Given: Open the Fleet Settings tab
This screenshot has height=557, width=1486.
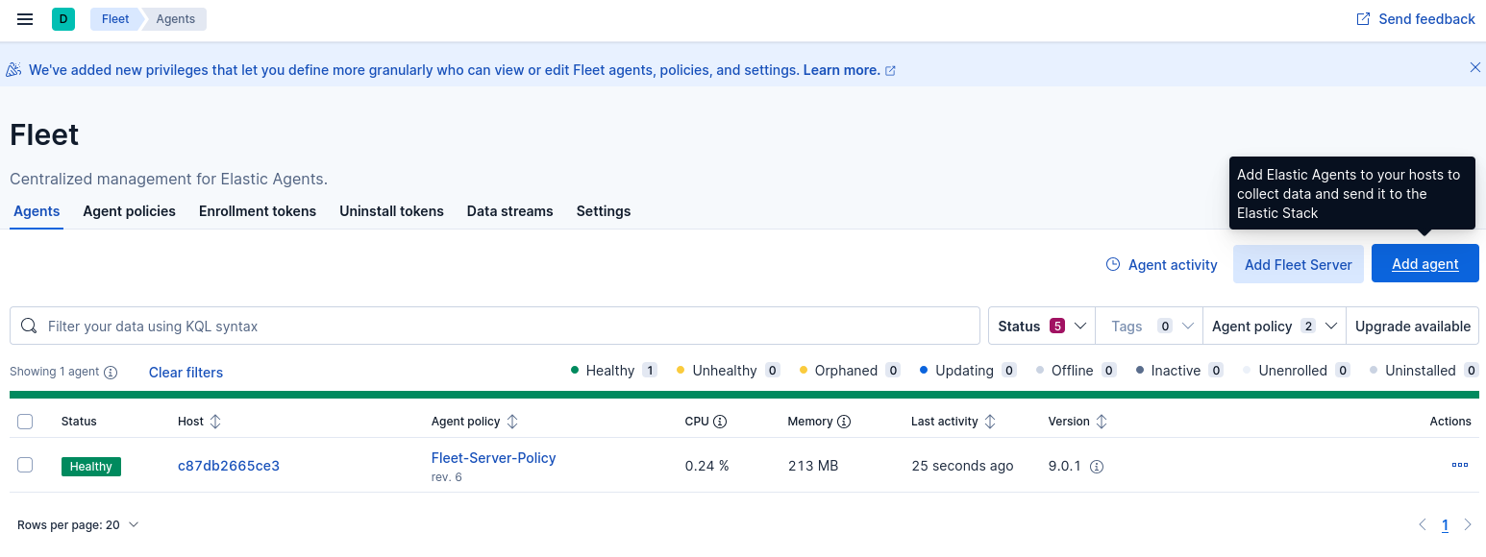Looking at the screenshot, I should coord(604,211).
